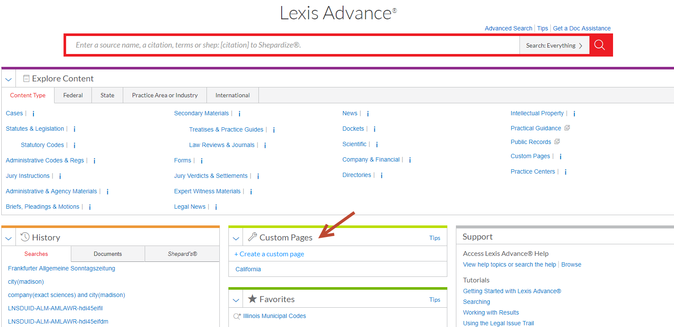The image size is (674, 327).
Task: Show info for Administrative Codes & Regs
Action: (94, 161)
